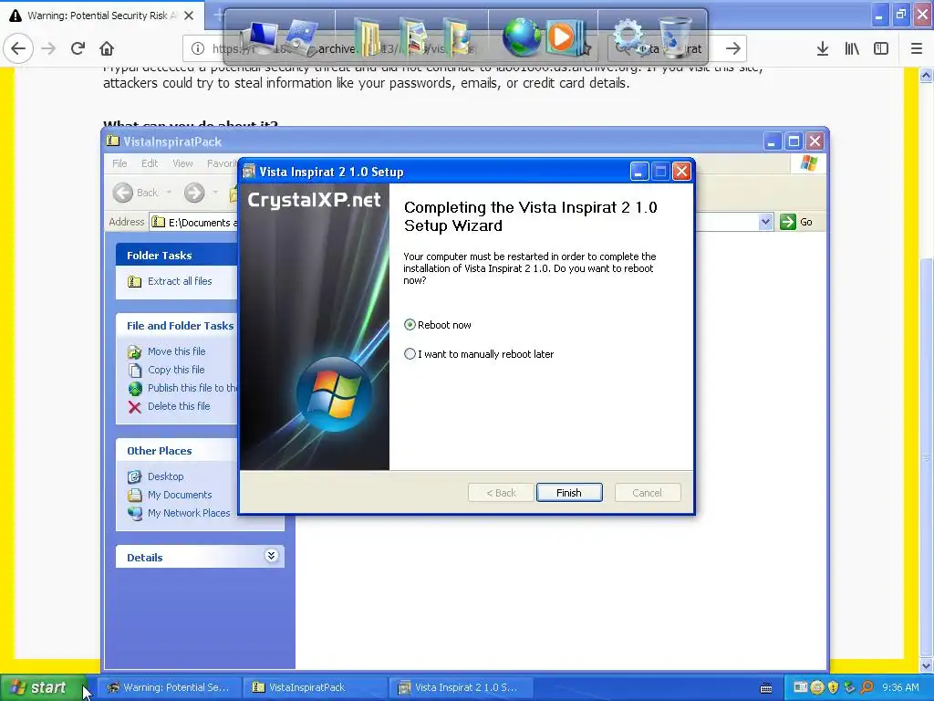This screenshot has width=934, height=701.
Task: Go forward in the browser
Action: coord(48,48)
